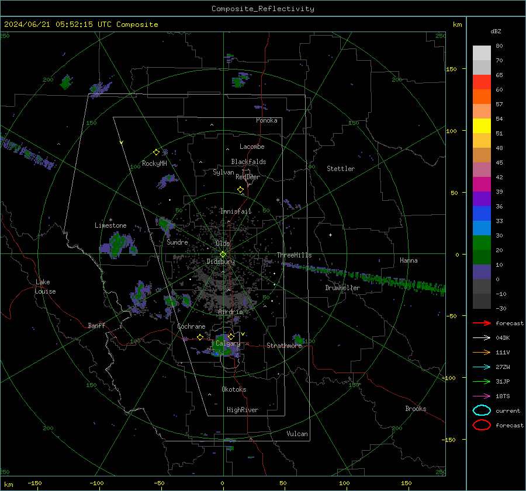
Task: Select the indigo 0-10 dBZ swatch
Action: [x=482, y=272]
